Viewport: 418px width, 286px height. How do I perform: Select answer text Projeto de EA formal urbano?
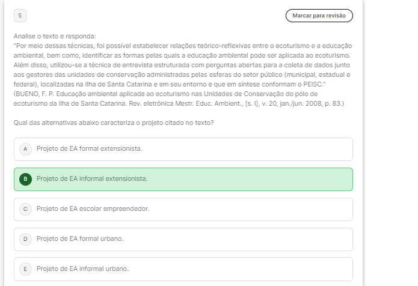(x=79, y=239)
